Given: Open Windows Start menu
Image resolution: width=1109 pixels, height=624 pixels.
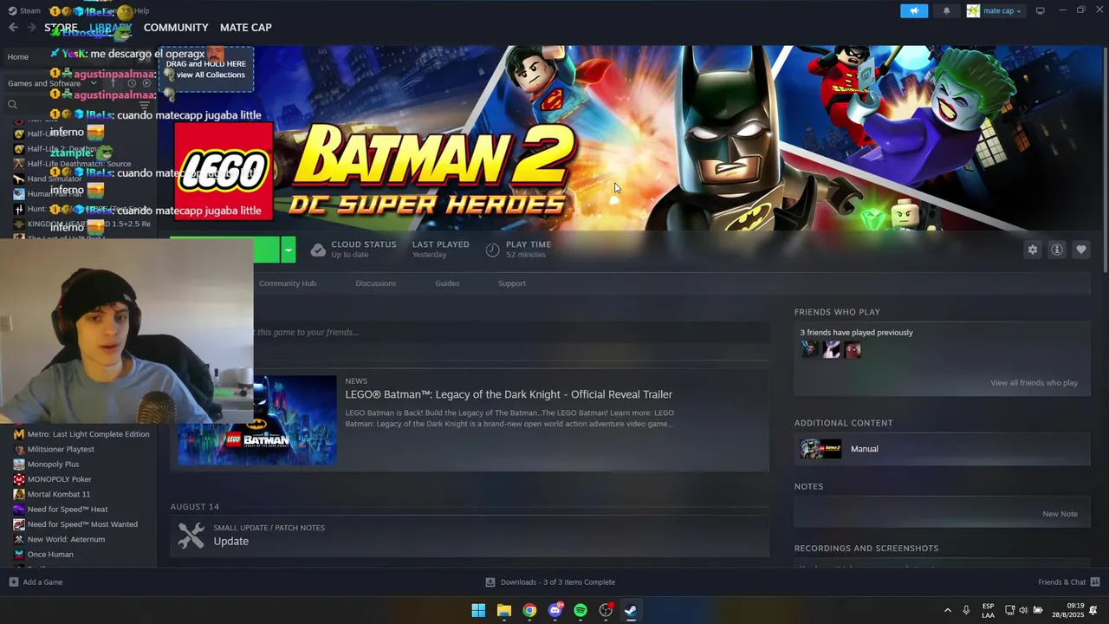Looking at the screenshot, I should pos(478,610).
